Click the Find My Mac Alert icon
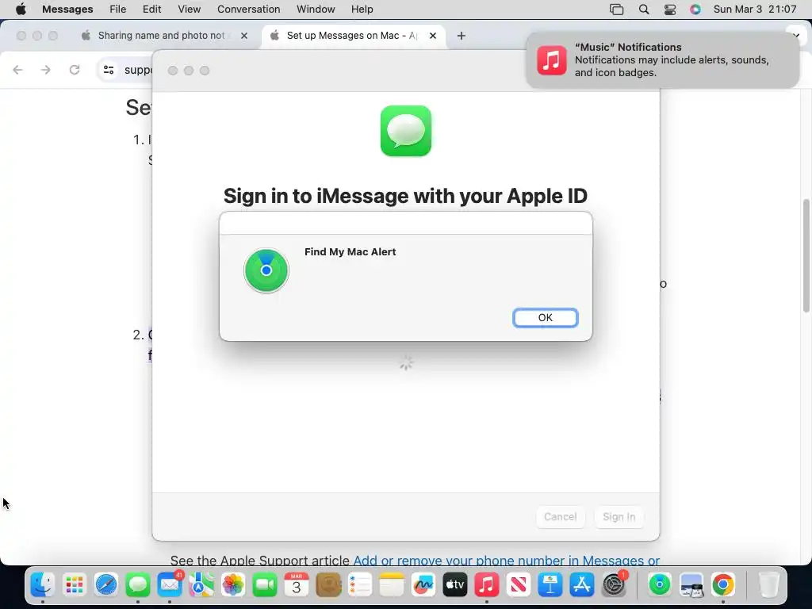Screen dimensions: 812x609 tap(266, 270)
